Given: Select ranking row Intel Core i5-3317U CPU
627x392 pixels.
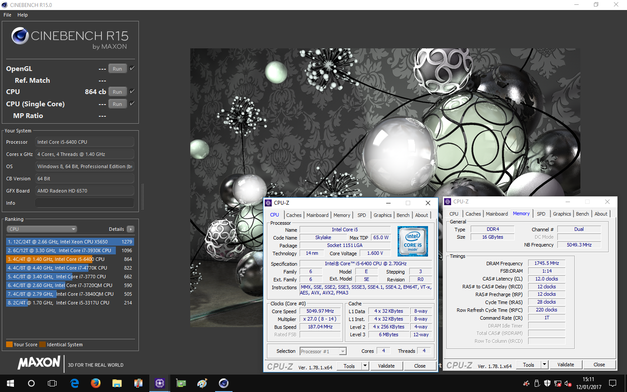Looking at the screenshot, I should point(70,303).
